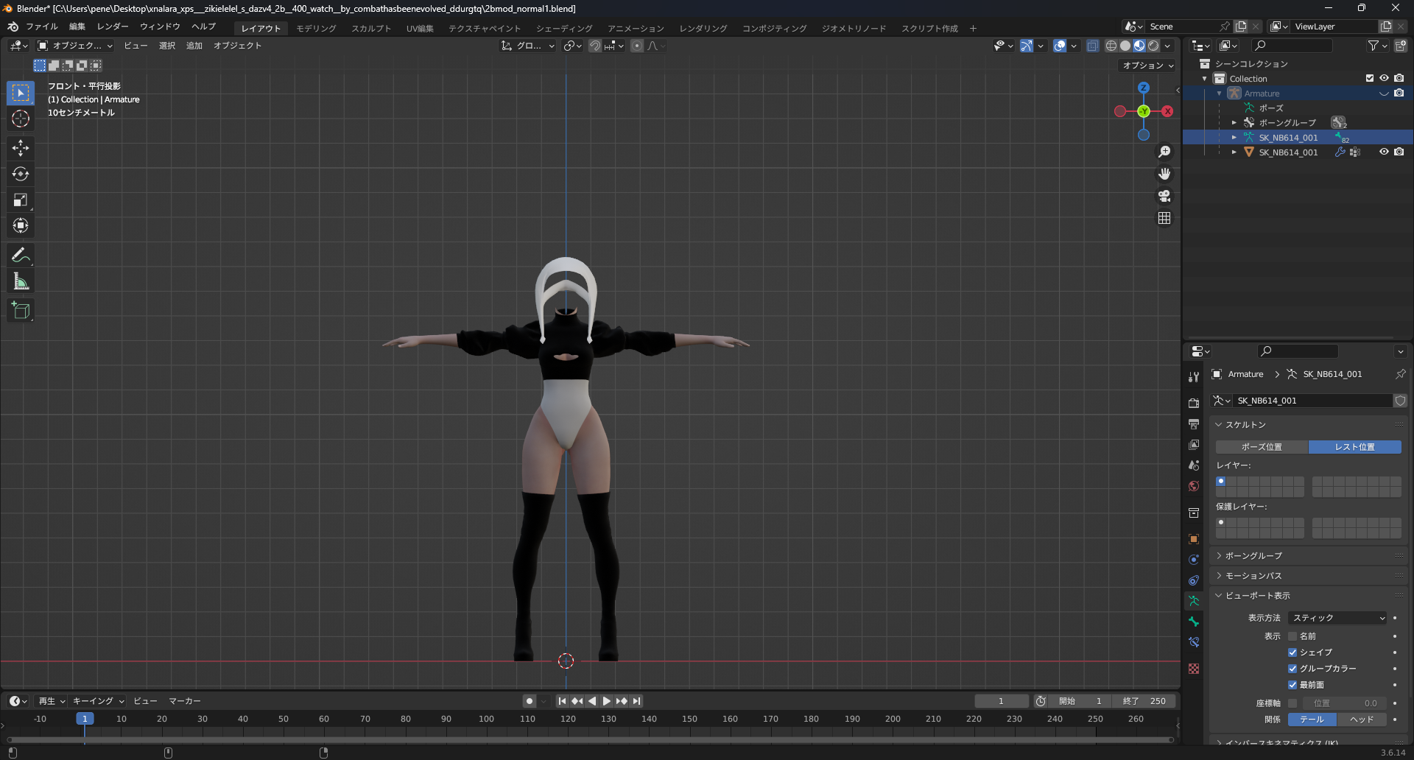Select the Add Cube tool
Image resolution: width=1414 pixels, height=760 pixels.
21,311
